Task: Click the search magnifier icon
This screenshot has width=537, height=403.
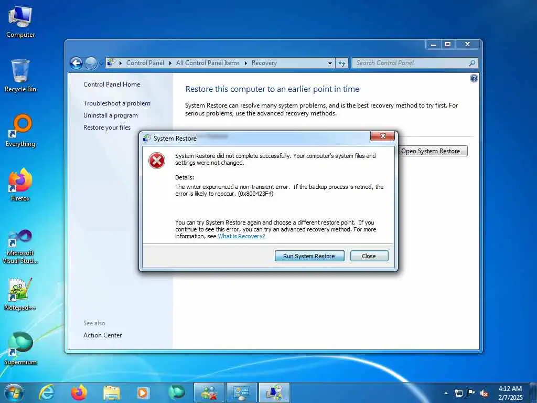Action: [x=472, y=63]
